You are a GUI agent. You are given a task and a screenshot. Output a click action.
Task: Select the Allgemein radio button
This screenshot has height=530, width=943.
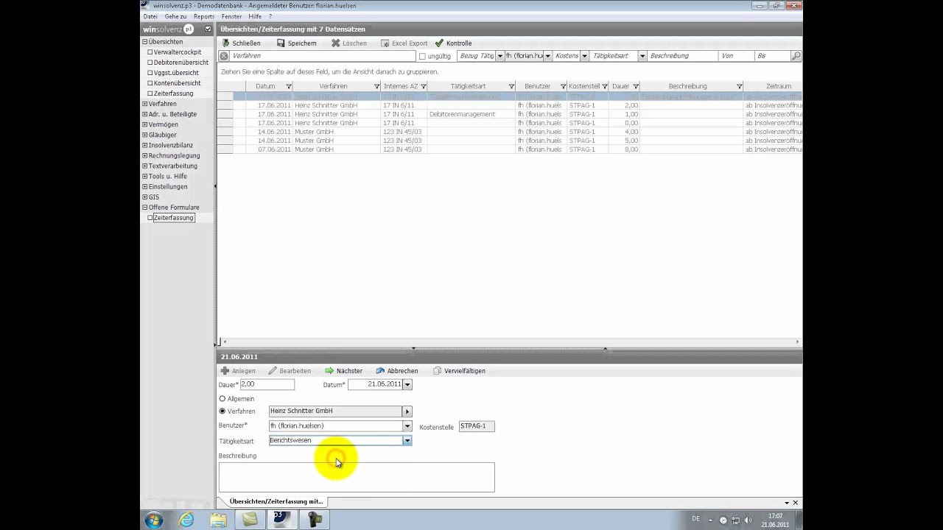222,398
